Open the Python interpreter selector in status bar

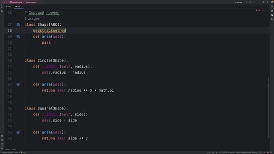249,152
